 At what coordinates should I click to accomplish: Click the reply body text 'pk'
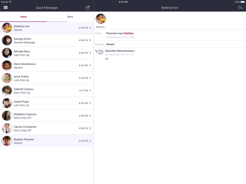point(107,59)
